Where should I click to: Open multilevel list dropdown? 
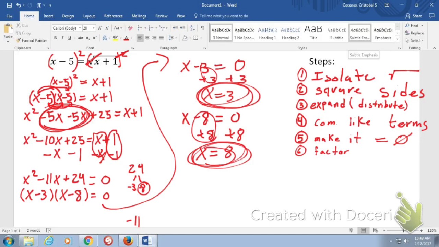pos(163,28)
